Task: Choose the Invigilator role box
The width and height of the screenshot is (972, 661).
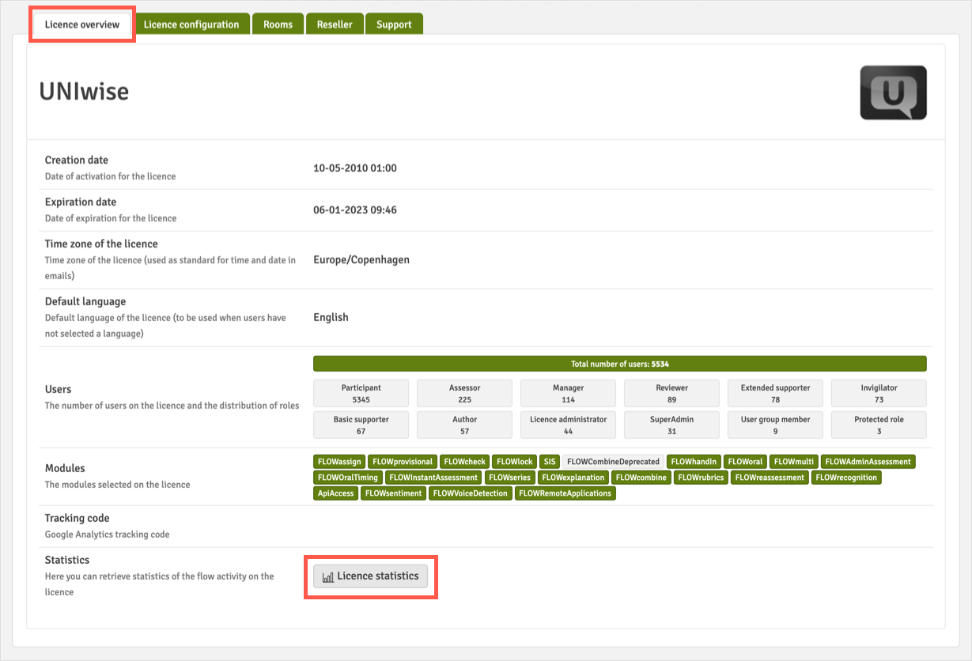Action: click(879, 393)
